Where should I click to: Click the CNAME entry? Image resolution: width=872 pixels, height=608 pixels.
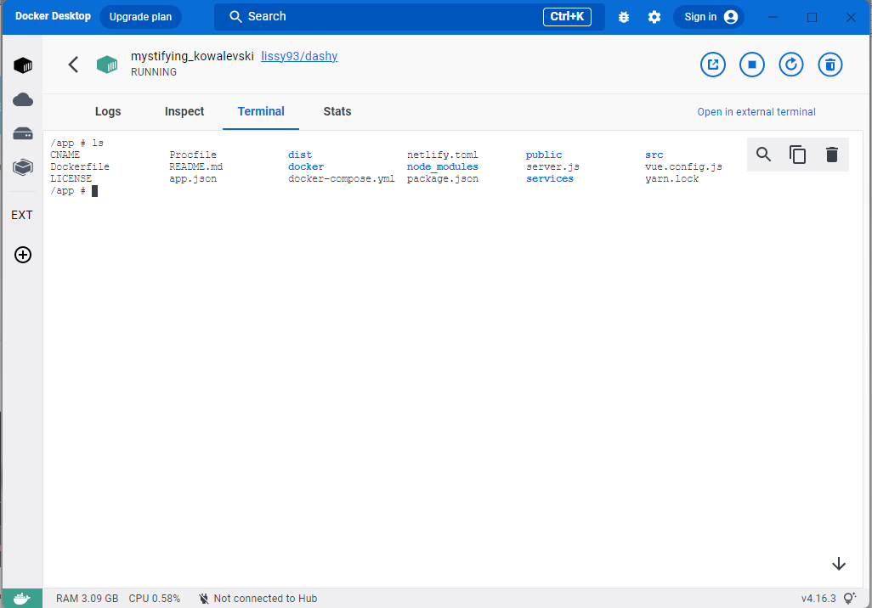65,155
